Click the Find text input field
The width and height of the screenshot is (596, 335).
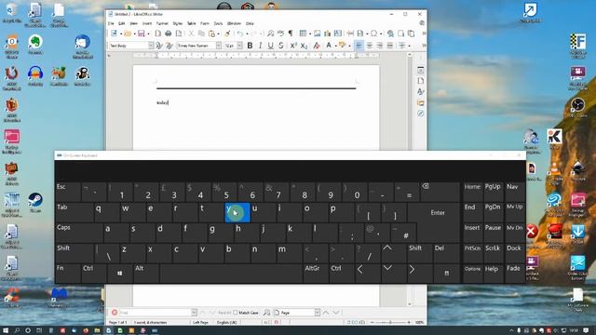155,313
